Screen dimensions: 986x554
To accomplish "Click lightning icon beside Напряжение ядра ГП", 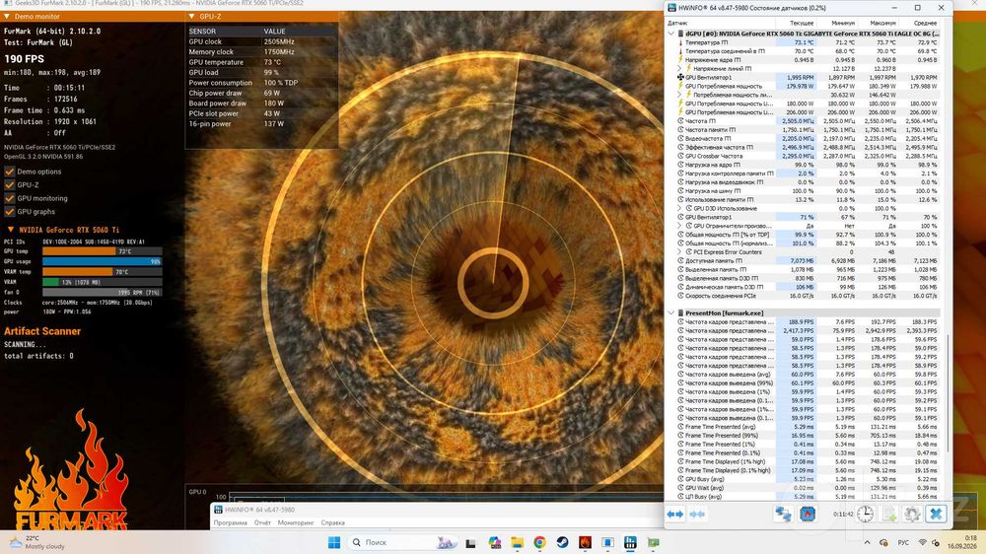I will [x=680, y=60].
